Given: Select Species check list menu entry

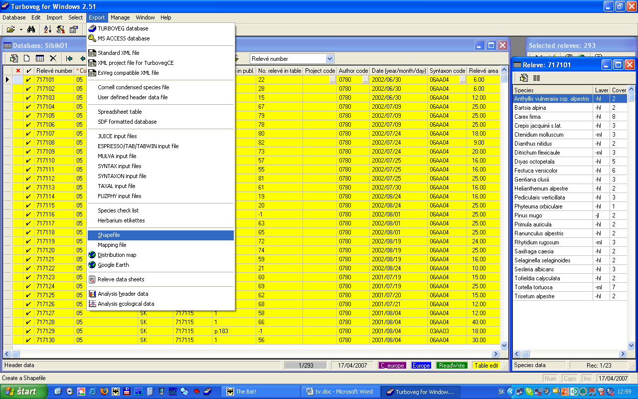Looking at the screenshot, I should (160, 210).
